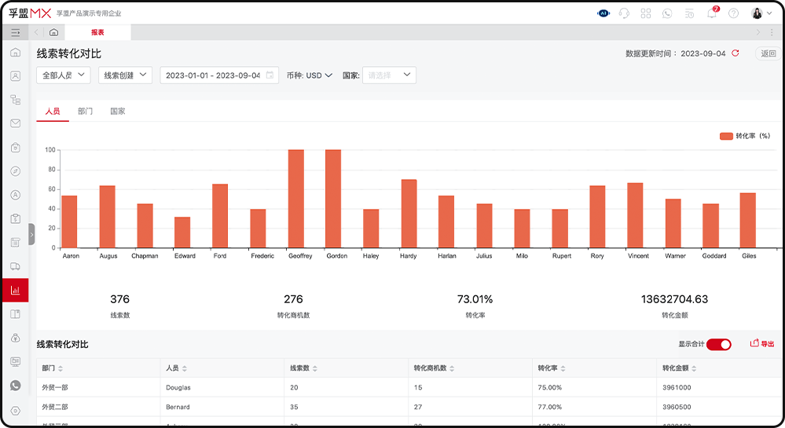Open the apps grid icon

click(646, 13)
